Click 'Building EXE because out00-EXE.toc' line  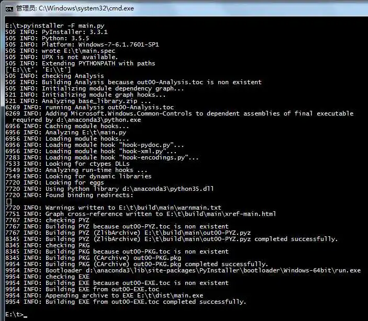[117, 283]
